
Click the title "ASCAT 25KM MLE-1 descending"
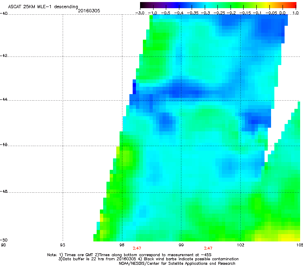[43, 7]
